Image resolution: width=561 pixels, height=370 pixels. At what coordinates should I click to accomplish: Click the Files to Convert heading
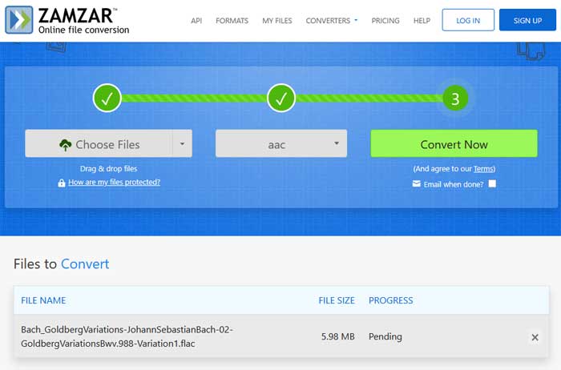pos(61,263)
